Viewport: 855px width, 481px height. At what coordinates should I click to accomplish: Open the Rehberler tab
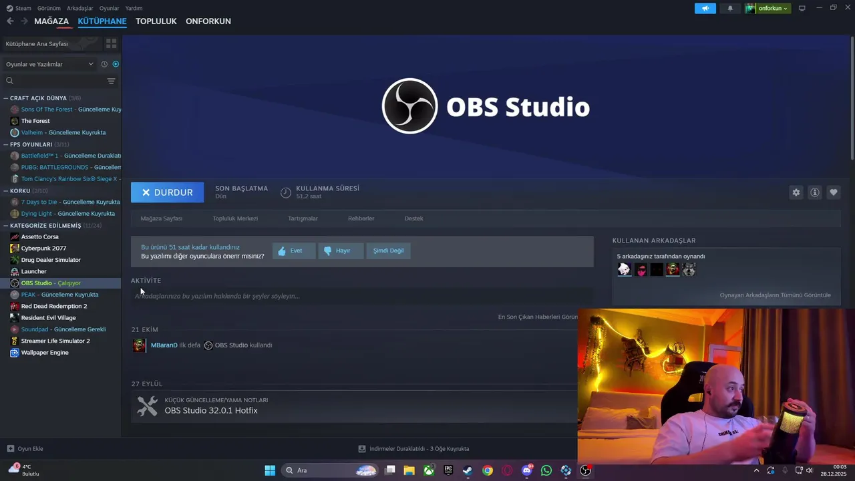[x=361, y=218]
